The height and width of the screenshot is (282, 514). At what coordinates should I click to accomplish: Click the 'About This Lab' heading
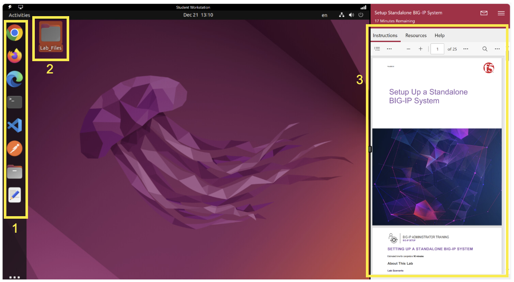(x=400, y=263)
